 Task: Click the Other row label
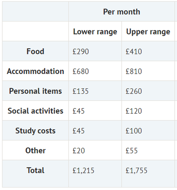[35, 150]
